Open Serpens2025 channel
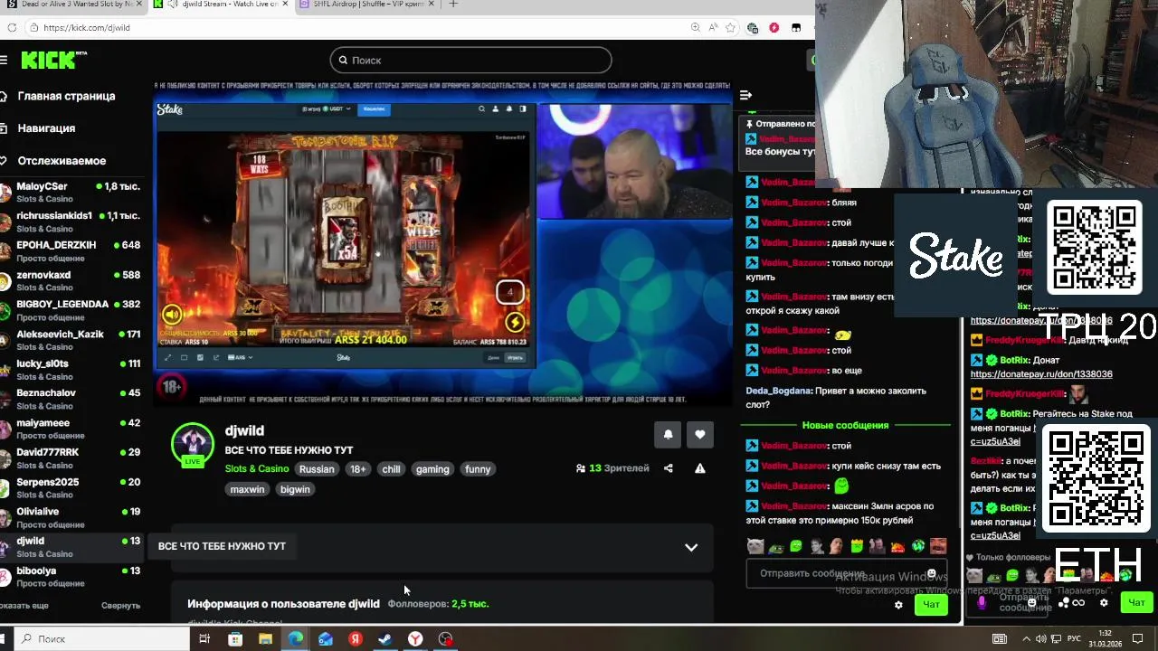This screenshot has height=651, width=1158. point(71,487)
